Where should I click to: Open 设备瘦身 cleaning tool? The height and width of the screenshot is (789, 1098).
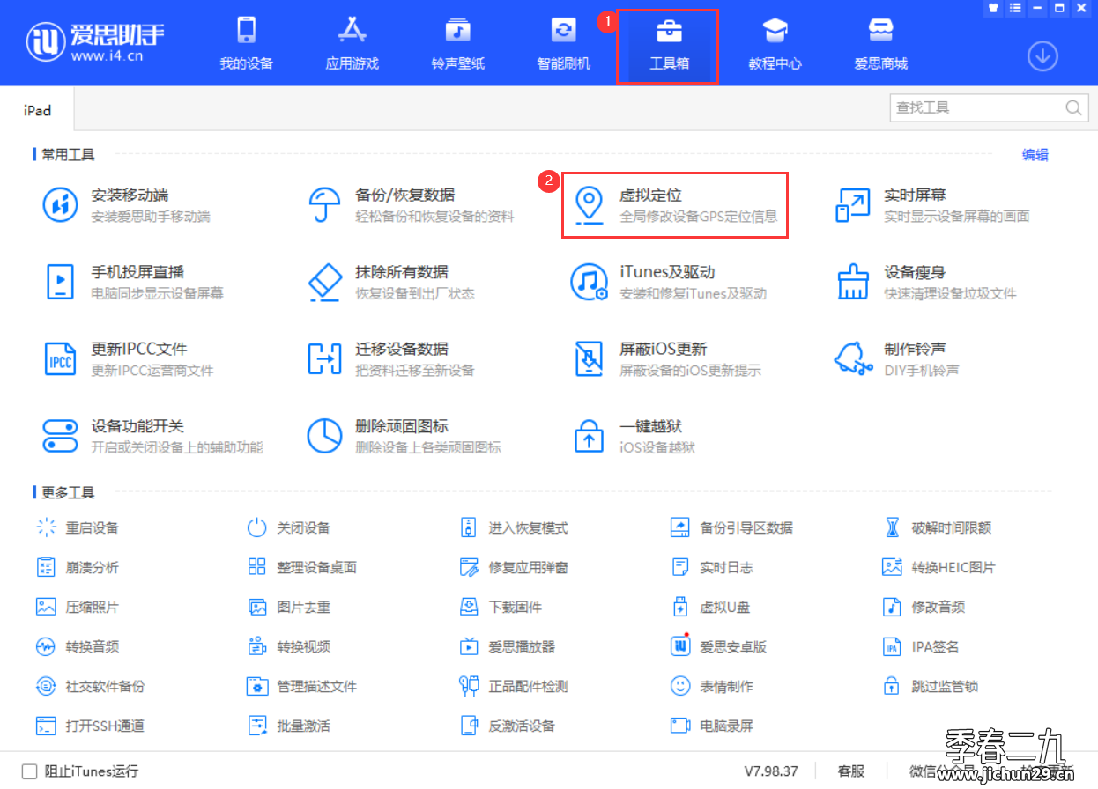pyautogui.click(x=926, y=282)
